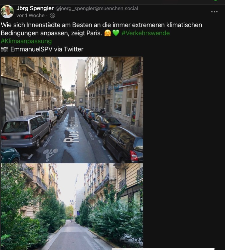225x250 pixels.
Task: Open the three-dot post options menu
Action: pyautogui.click(x=214, y=12)
